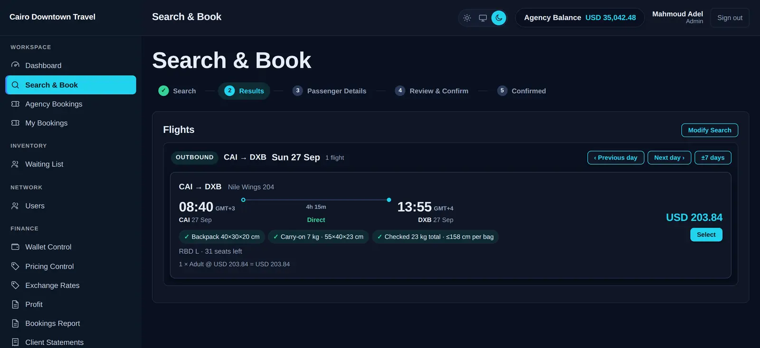Click the Exchange Rates tag icon
The image size is (760, 348).
pyautogui.click(x=15, y=285)
